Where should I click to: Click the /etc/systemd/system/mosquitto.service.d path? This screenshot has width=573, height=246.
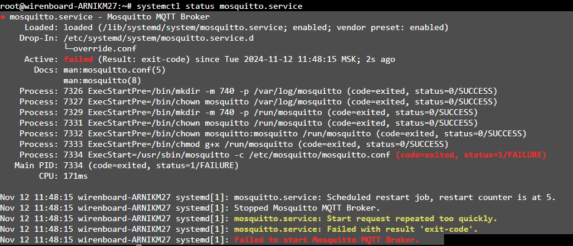pos(158,38)
